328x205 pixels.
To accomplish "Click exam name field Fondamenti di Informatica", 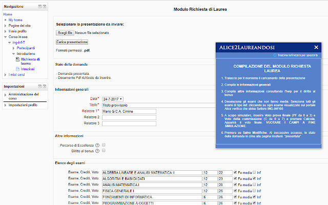I will click(x=152, y=197).
